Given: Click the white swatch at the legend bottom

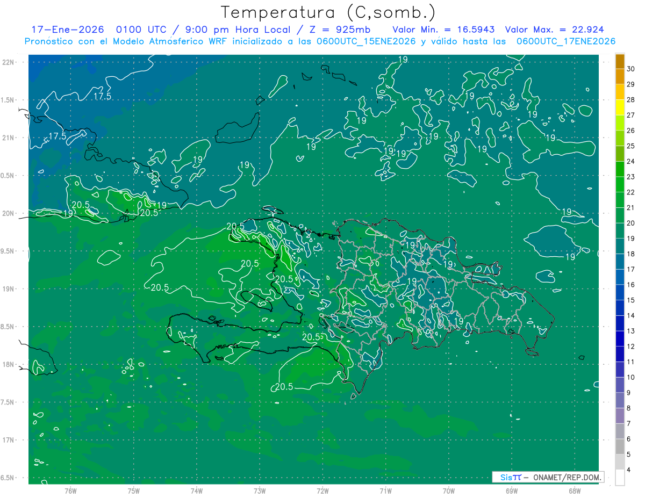Looking at the screenshot, I should point(620,478).
